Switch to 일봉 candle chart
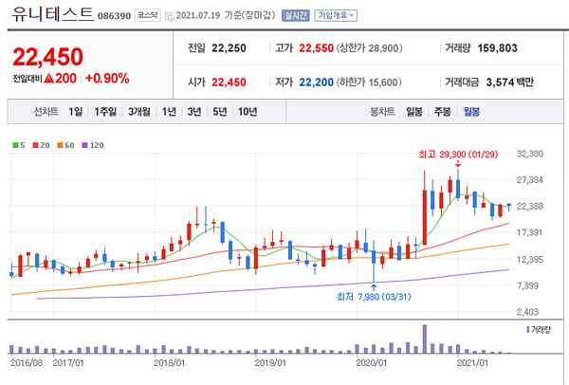Image resolution: width=569 pixels, height=385 pixels. (x=414, y=111)
